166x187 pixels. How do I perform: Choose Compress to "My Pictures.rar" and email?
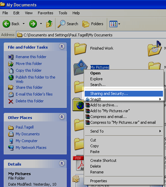(x=123, y=122)
